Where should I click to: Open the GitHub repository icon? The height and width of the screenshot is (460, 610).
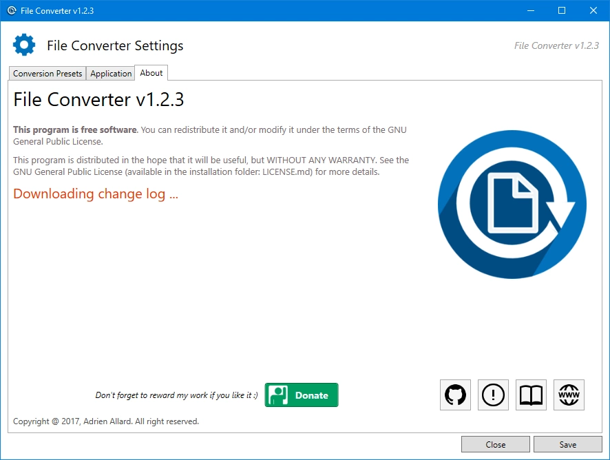(455, 395)
